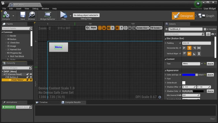Click the Compile toolbar icon
218x123 pixels.
[6, 15]
